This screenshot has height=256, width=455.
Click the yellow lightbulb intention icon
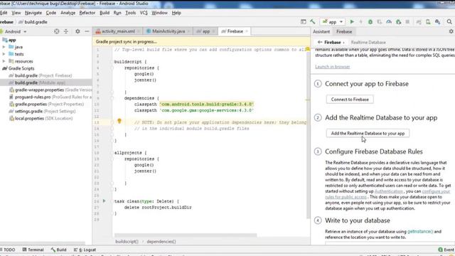click(119, 122)
